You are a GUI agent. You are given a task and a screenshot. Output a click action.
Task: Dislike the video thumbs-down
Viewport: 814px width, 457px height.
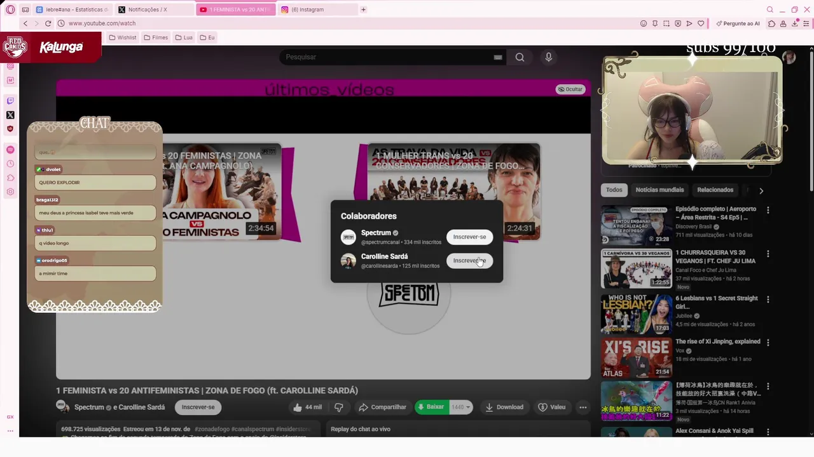click(x=339, y=407)
